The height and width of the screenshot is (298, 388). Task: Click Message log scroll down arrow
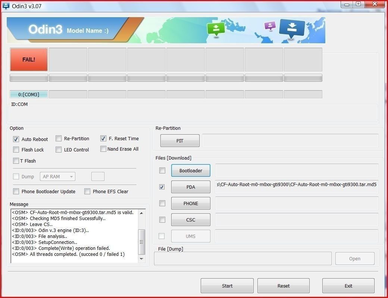coord(141,259)
